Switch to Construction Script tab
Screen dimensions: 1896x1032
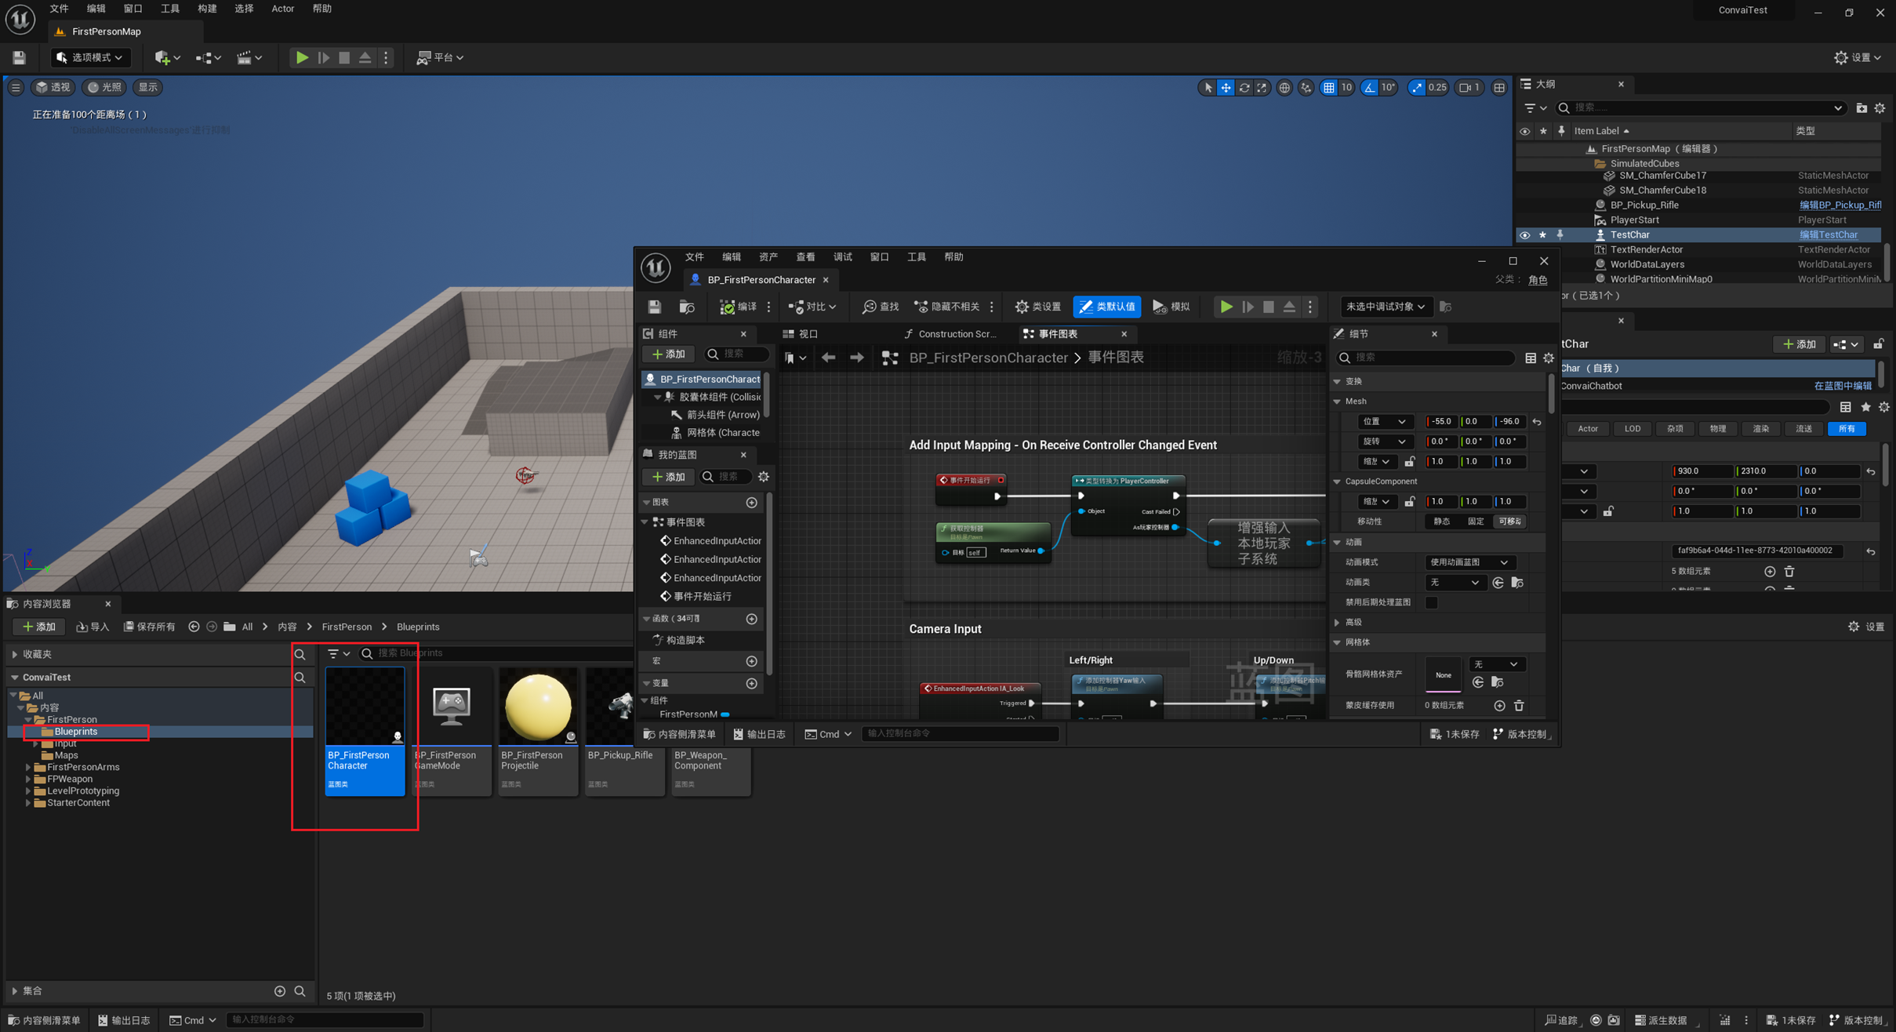(950, 334)
